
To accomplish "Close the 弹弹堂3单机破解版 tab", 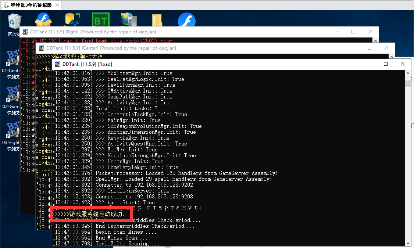I will [x=56, y=6].
